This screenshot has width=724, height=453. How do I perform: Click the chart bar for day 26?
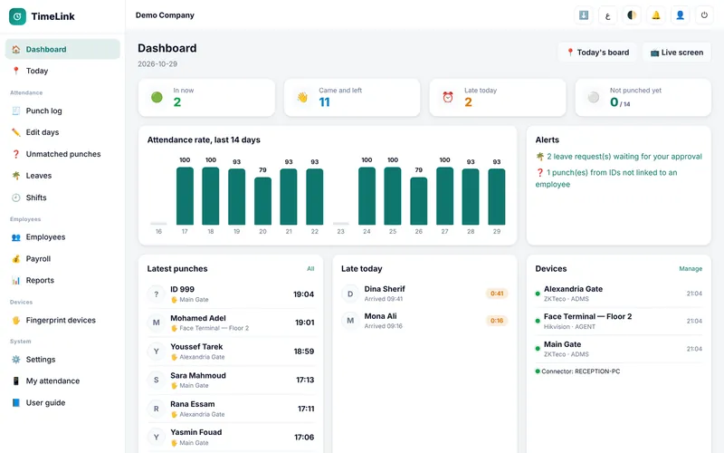click(x=419, y=200)
